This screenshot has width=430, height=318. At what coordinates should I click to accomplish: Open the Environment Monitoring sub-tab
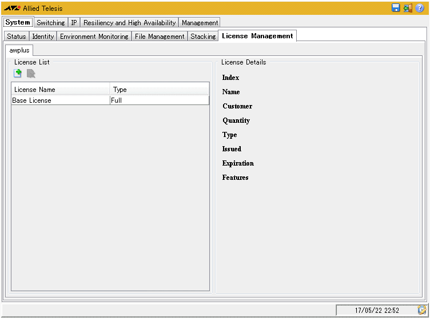(x=94, y=37)
